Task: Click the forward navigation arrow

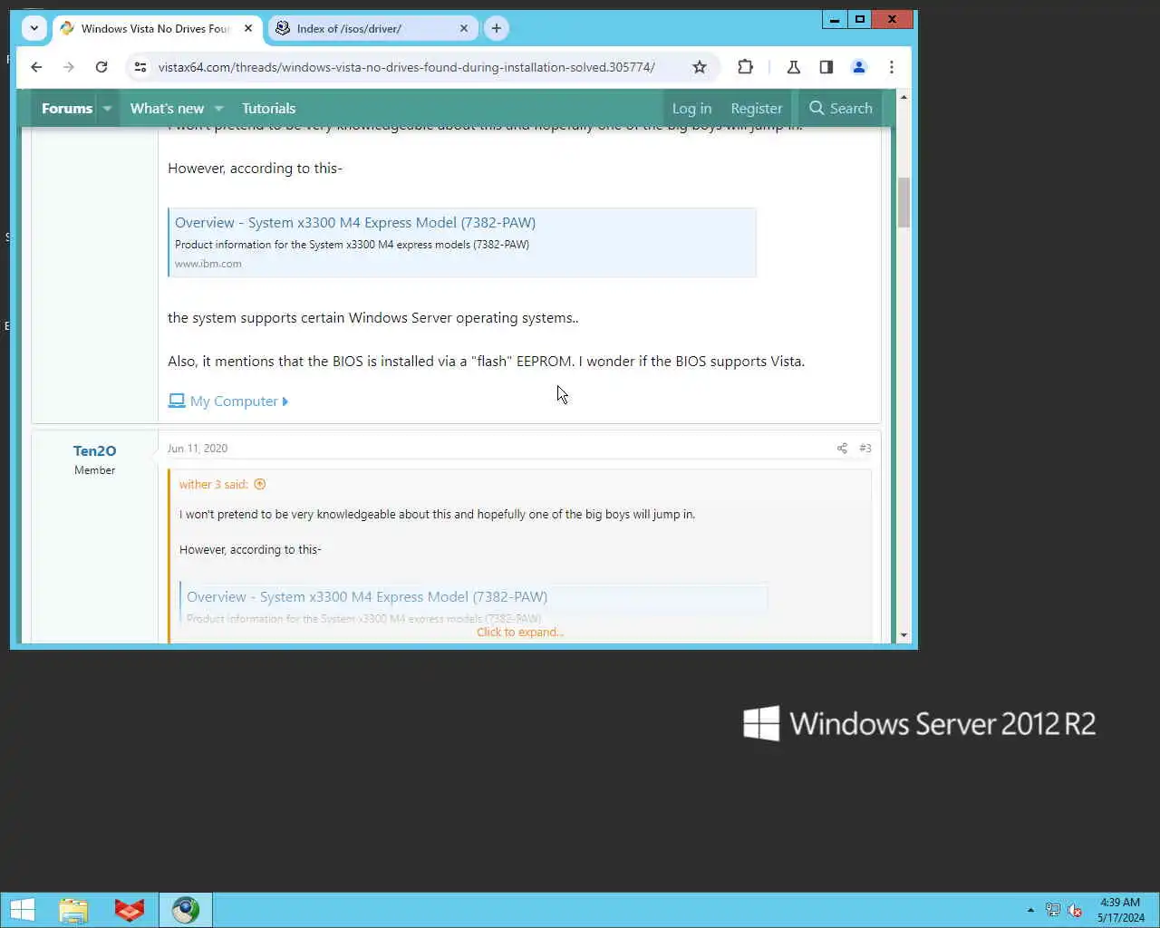Action: click(x=69, y=67)
